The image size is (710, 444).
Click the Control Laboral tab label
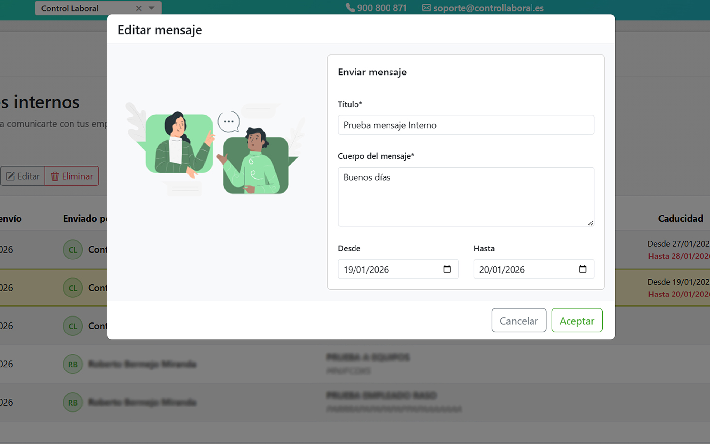(x=70, y=8)
